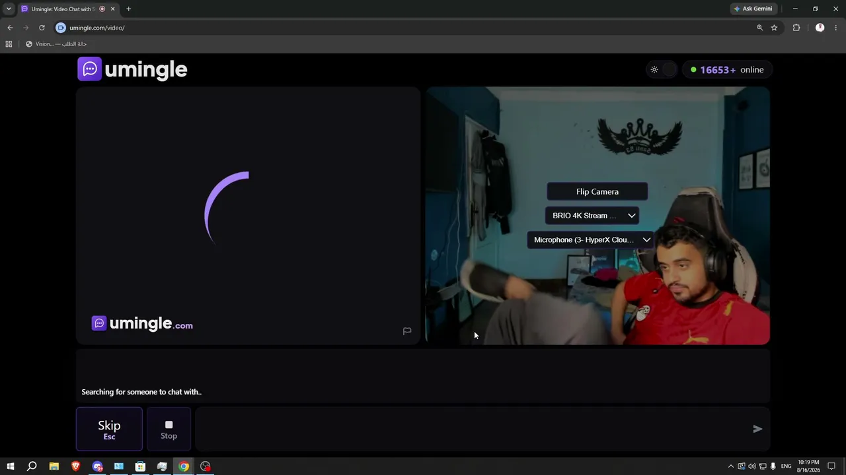
Task: Open the HyperX microphone dropdown
Action: coord(590,240)
